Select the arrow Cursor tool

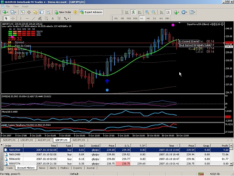tap(6, 18)
